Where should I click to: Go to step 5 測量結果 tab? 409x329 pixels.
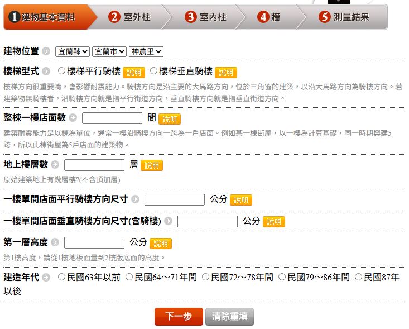click(344, 17)
